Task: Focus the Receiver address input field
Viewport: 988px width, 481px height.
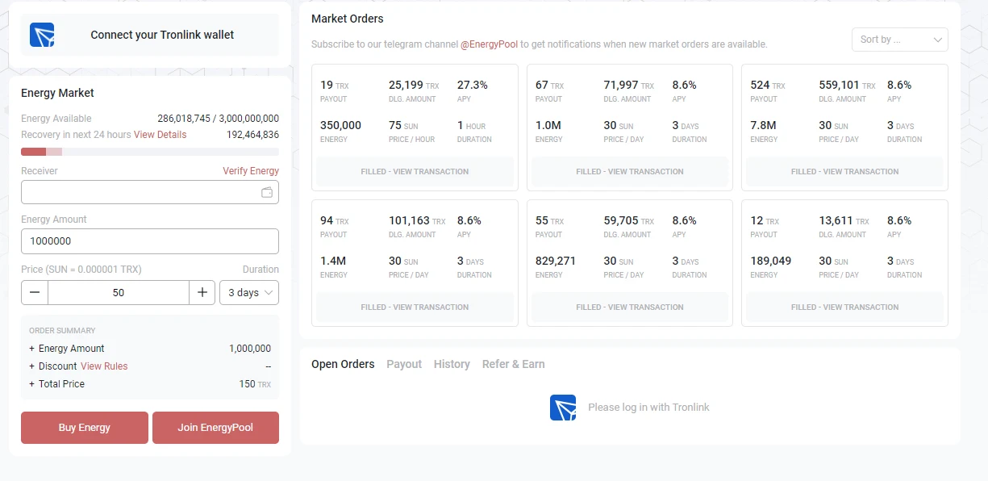Action: coord(150,192)
